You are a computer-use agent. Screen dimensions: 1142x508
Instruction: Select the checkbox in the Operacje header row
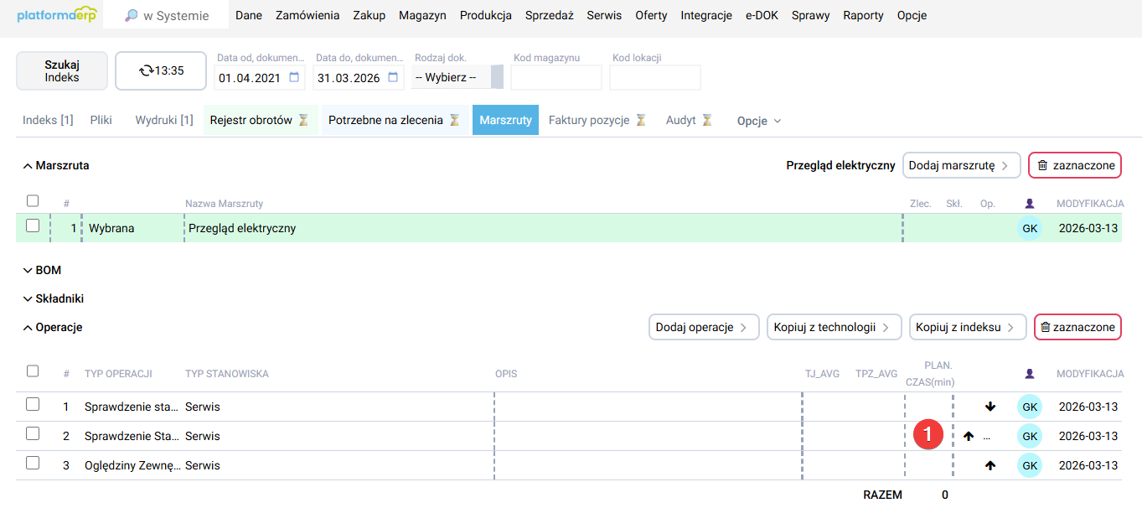coord(33,372)
